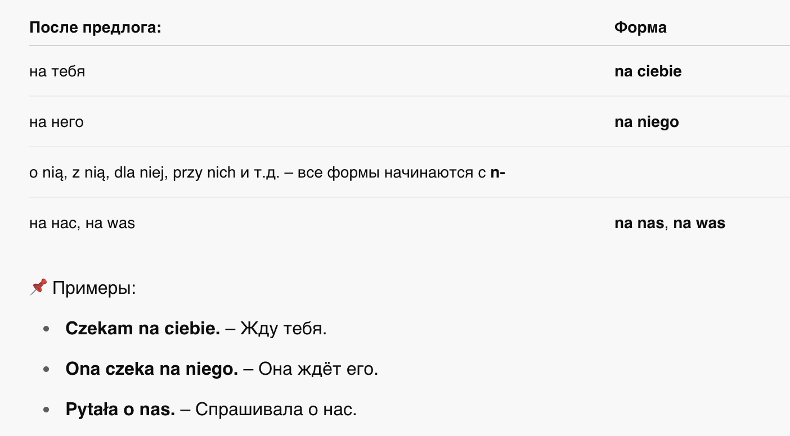This screenshot has height=436, width=790.
Task: Click the bold 'Czekam na ciebie.' example
Action: coord(143,329)
